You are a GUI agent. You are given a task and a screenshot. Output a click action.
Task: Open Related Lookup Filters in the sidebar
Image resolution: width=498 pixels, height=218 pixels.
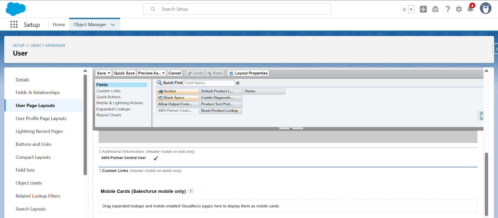click(x=38, y=196)
